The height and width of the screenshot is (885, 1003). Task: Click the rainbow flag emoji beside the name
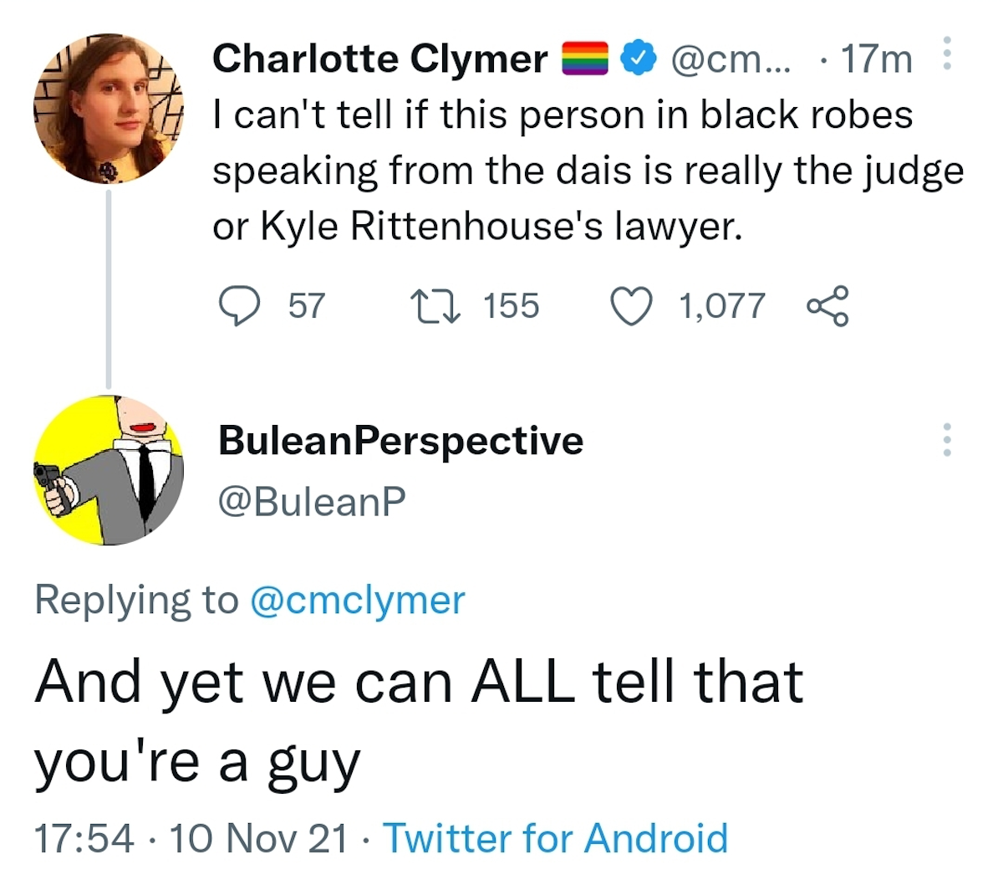point(584,59)
